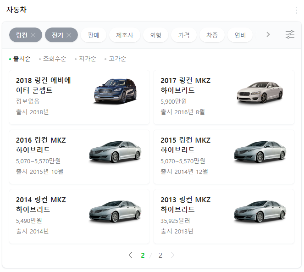
Task: View the 2018 Aviator concept car image
Action: (x=116, y=91)
